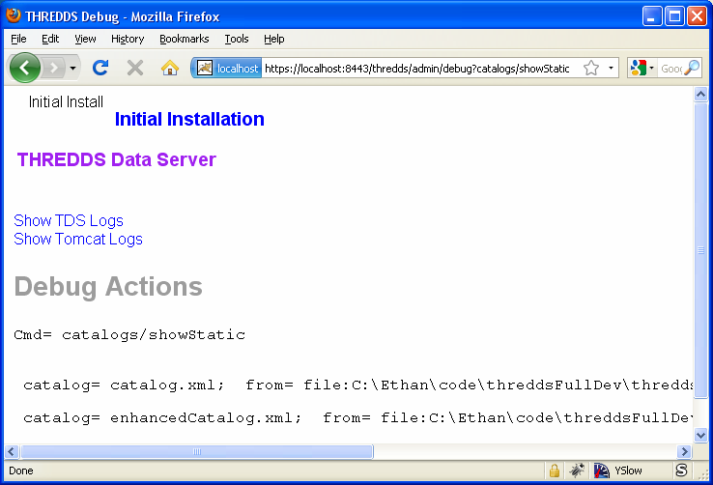Viewport: 713px width, 485px height.
Task: Open the Show TDS Logs link
Action: tap(69, 221)
